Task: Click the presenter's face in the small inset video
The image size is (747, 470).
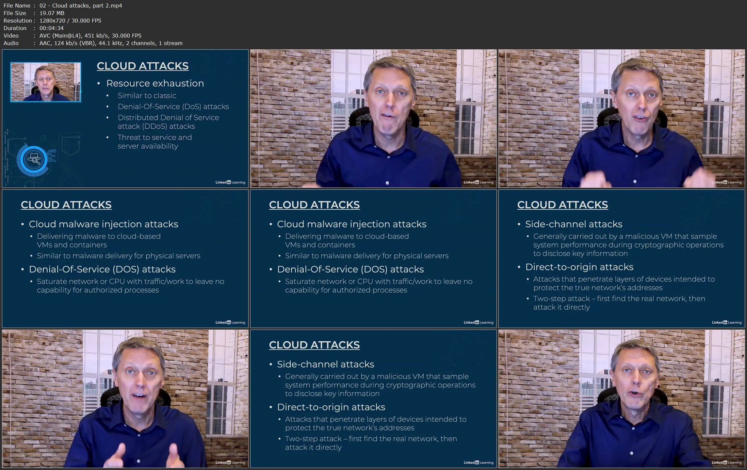Action: 45,78
